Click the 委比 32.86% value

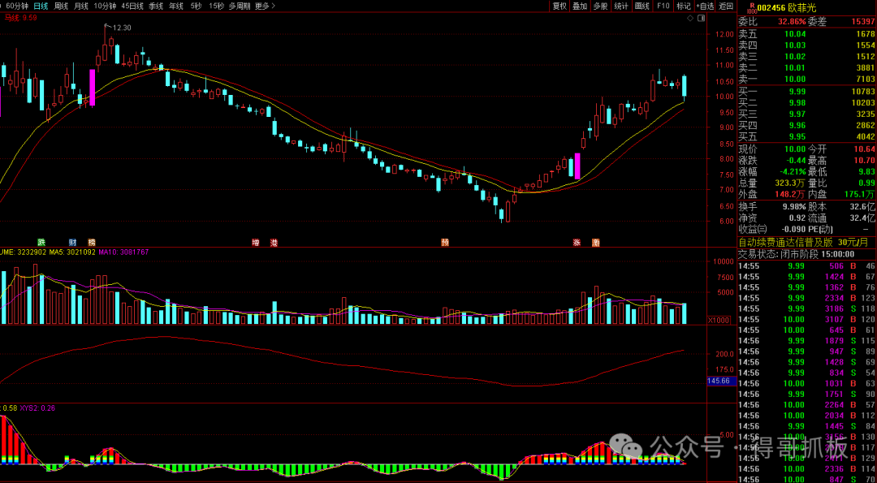pos(790,22)
